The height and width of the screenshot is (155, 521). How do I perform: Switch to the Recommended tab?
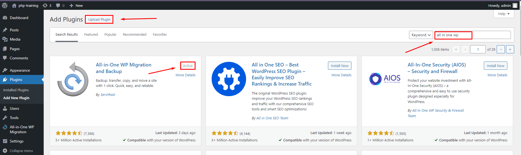[134, 35]
